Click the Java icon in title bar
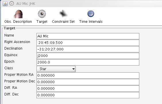The height and width of the screenshot is (104, 162). tap(5, 4)
